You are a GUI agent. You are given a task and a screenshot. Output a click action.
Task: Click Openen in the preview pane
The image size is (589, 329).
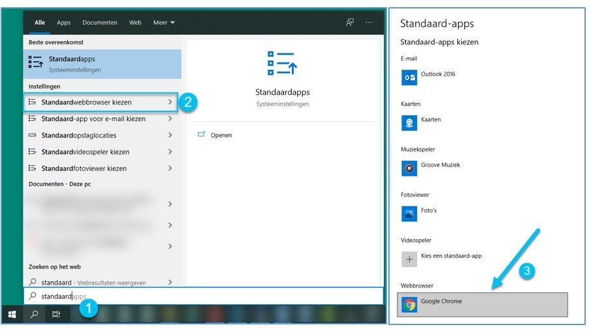[x=221, y=136]
